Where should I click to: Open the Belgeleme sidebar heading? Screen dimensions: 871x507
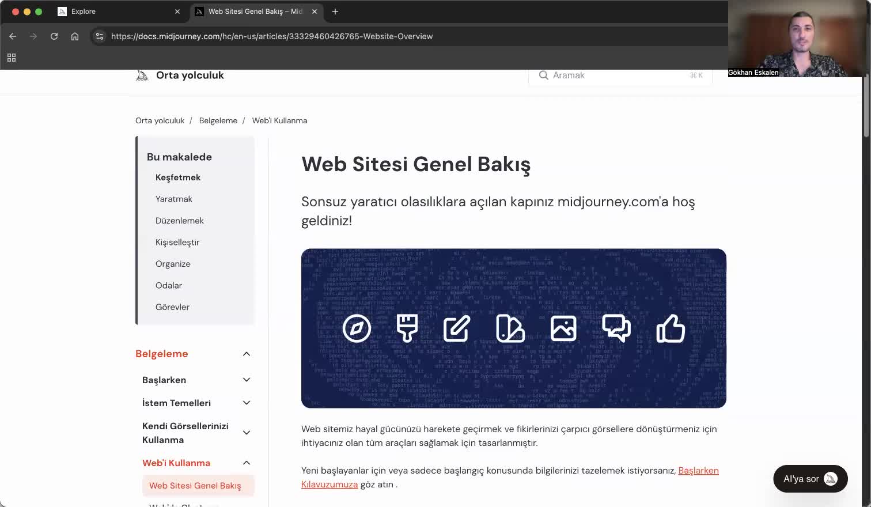tap(162, 354)
